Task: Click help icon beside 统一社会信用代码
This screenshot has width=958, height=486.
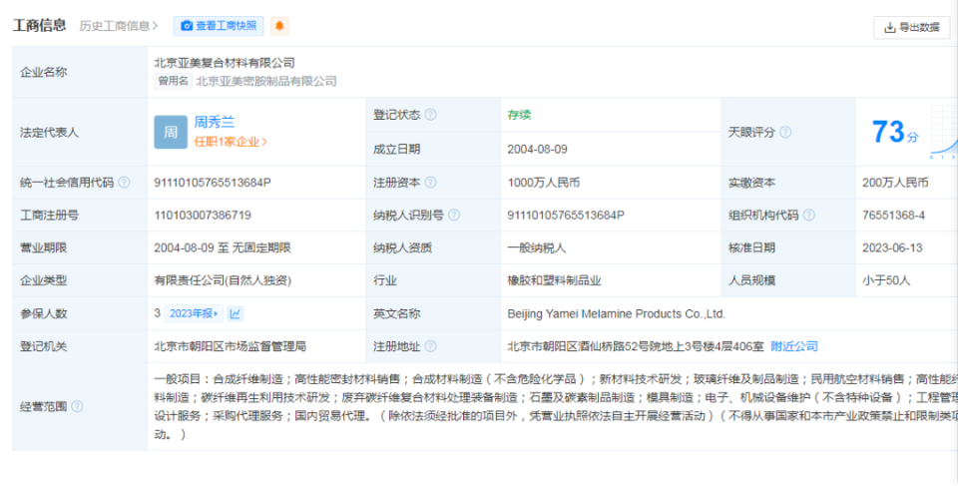Action: (124, 183)
